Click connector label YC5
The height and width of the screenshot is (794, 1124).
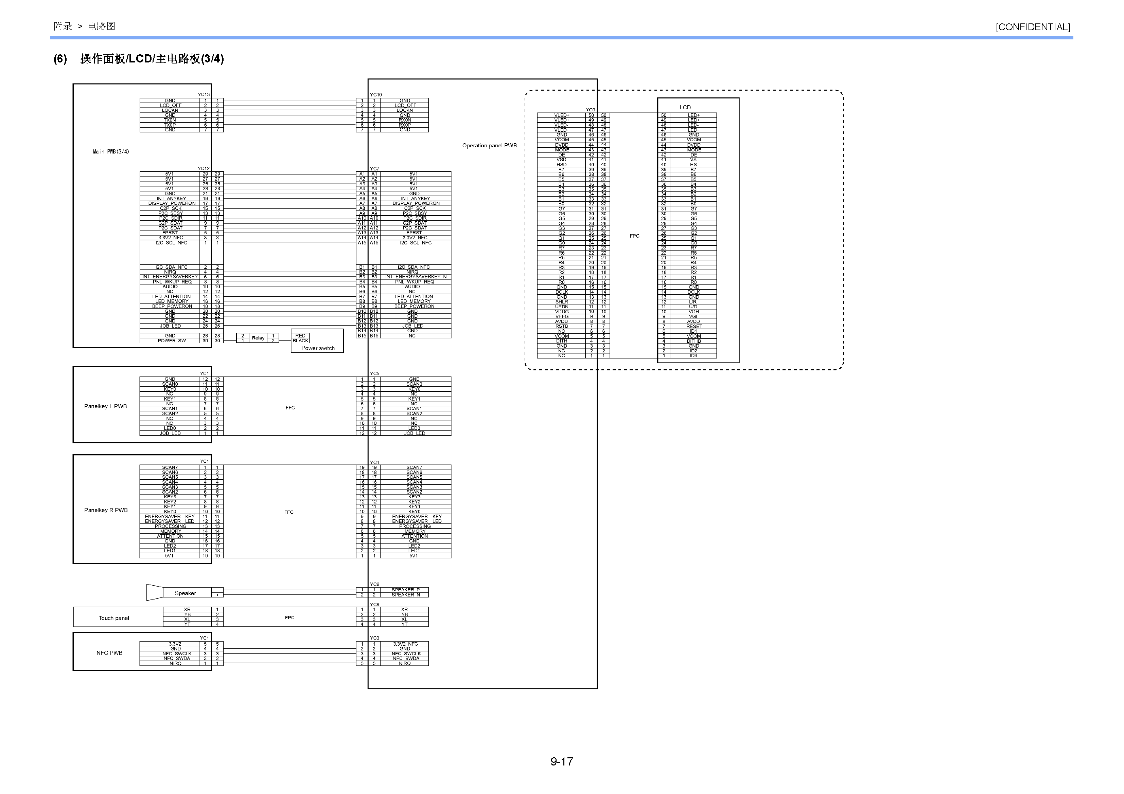point(374,373)
